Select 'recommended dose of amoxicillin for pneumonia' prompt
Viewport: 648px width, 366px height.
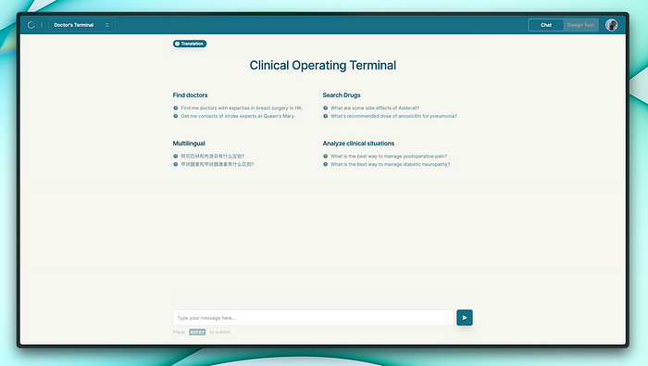tap(393, 116)
